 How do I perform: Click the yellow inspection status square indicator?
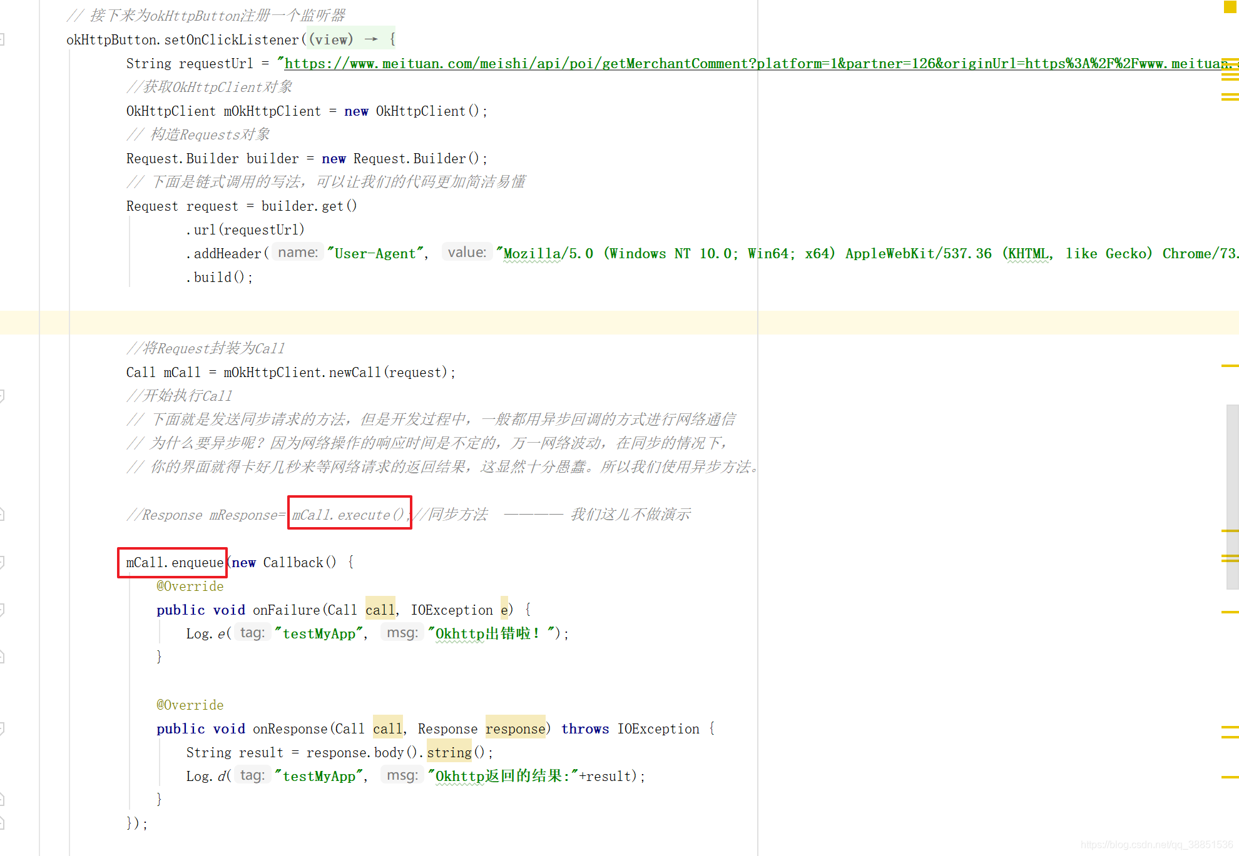(x=1230, y=7)
